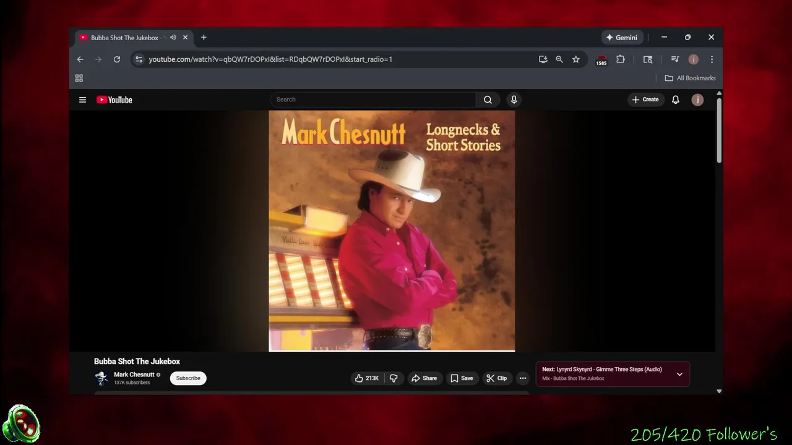
Task: Open the YouTube guide hamburger menu
Action: click(82, 100)
